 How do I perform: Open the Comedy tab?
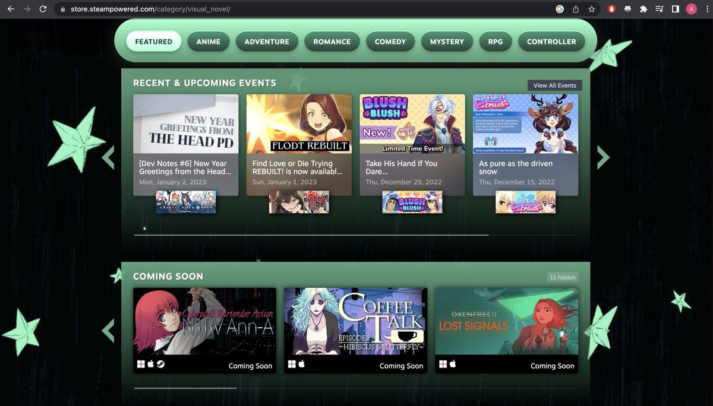[390, 42]
